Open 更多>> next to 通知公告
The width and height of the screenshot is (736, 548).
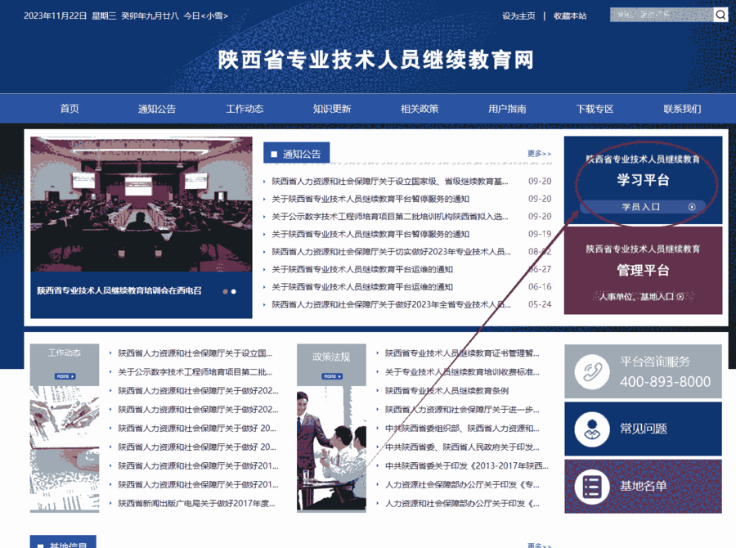pos(539,154)
